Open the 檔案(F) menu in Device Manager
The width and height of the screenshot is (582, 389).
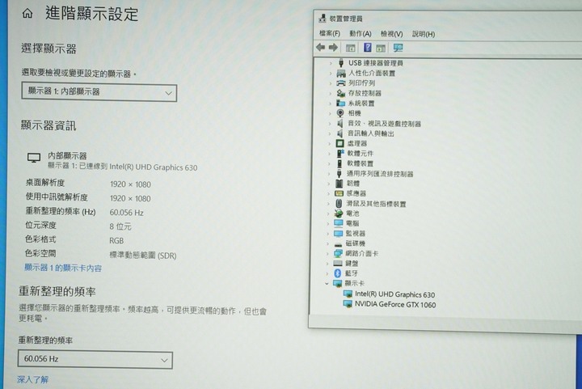pos(330,33)
